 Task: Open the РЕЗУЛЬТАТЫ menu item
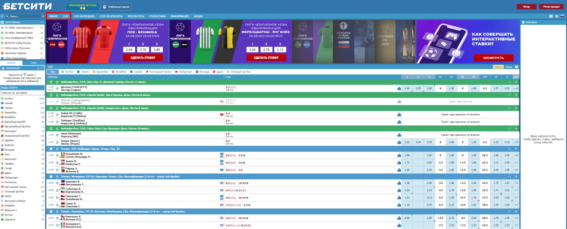(x=136, y=16)
